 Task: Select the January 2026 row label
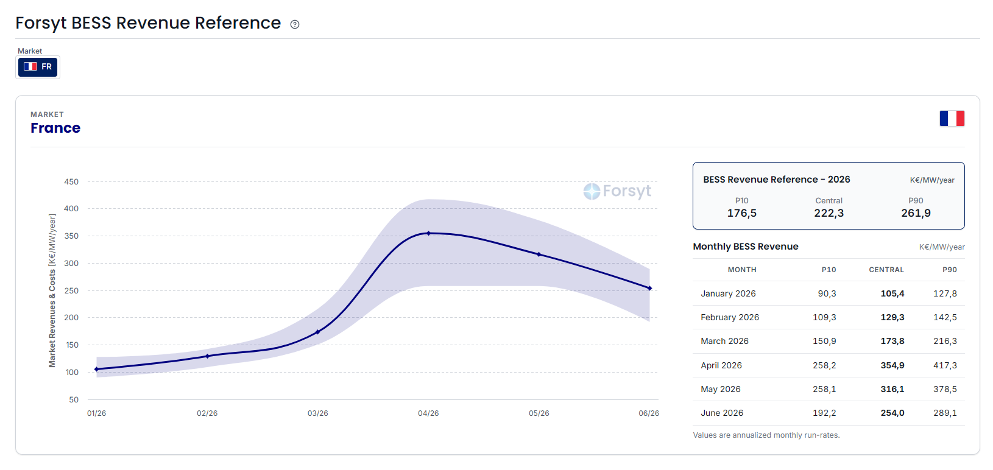coord(728,293)
